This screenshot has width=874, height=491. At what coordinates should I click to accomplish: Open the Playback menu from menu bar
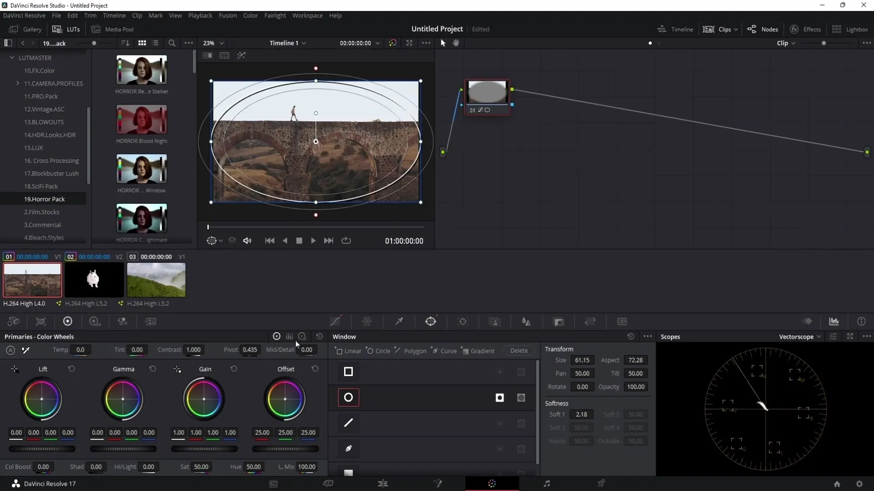tap(200, 15)
